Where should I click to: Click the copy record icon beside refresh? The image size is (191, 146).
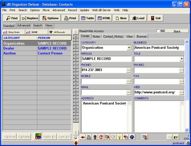pos(107,137)
